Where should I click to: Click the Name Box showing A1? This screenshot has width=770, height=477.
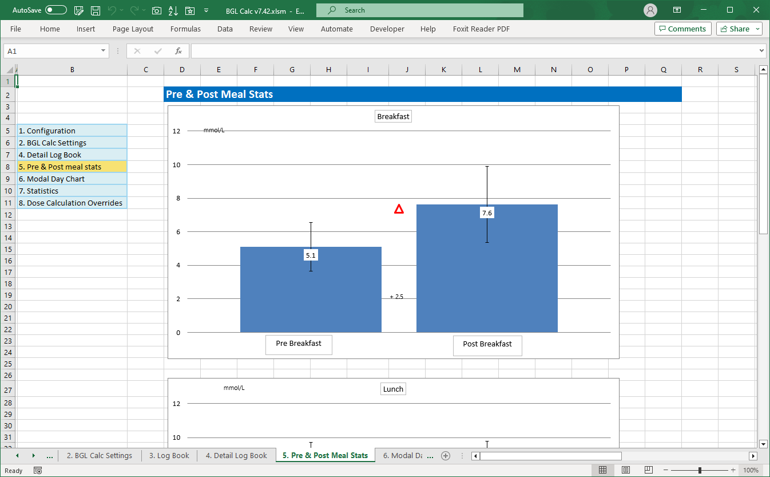pyautogui.click(x=51, y=51)
